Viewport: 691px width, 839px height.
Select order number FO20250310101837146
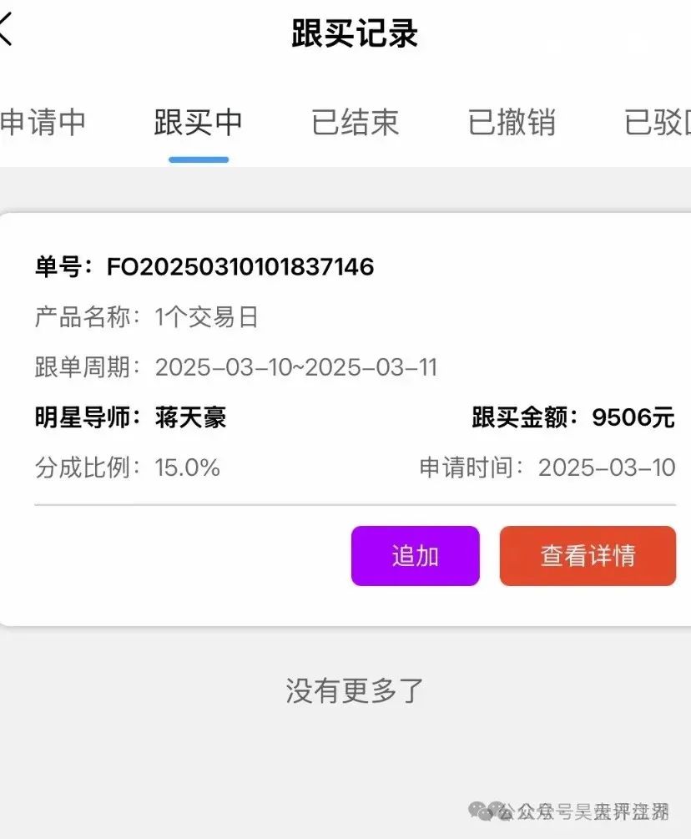click(240, 266)
